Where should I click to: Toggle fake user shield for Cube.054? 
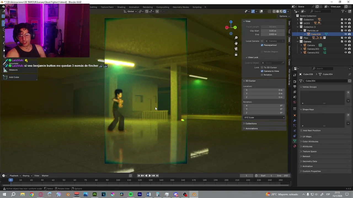pos(350,81)
